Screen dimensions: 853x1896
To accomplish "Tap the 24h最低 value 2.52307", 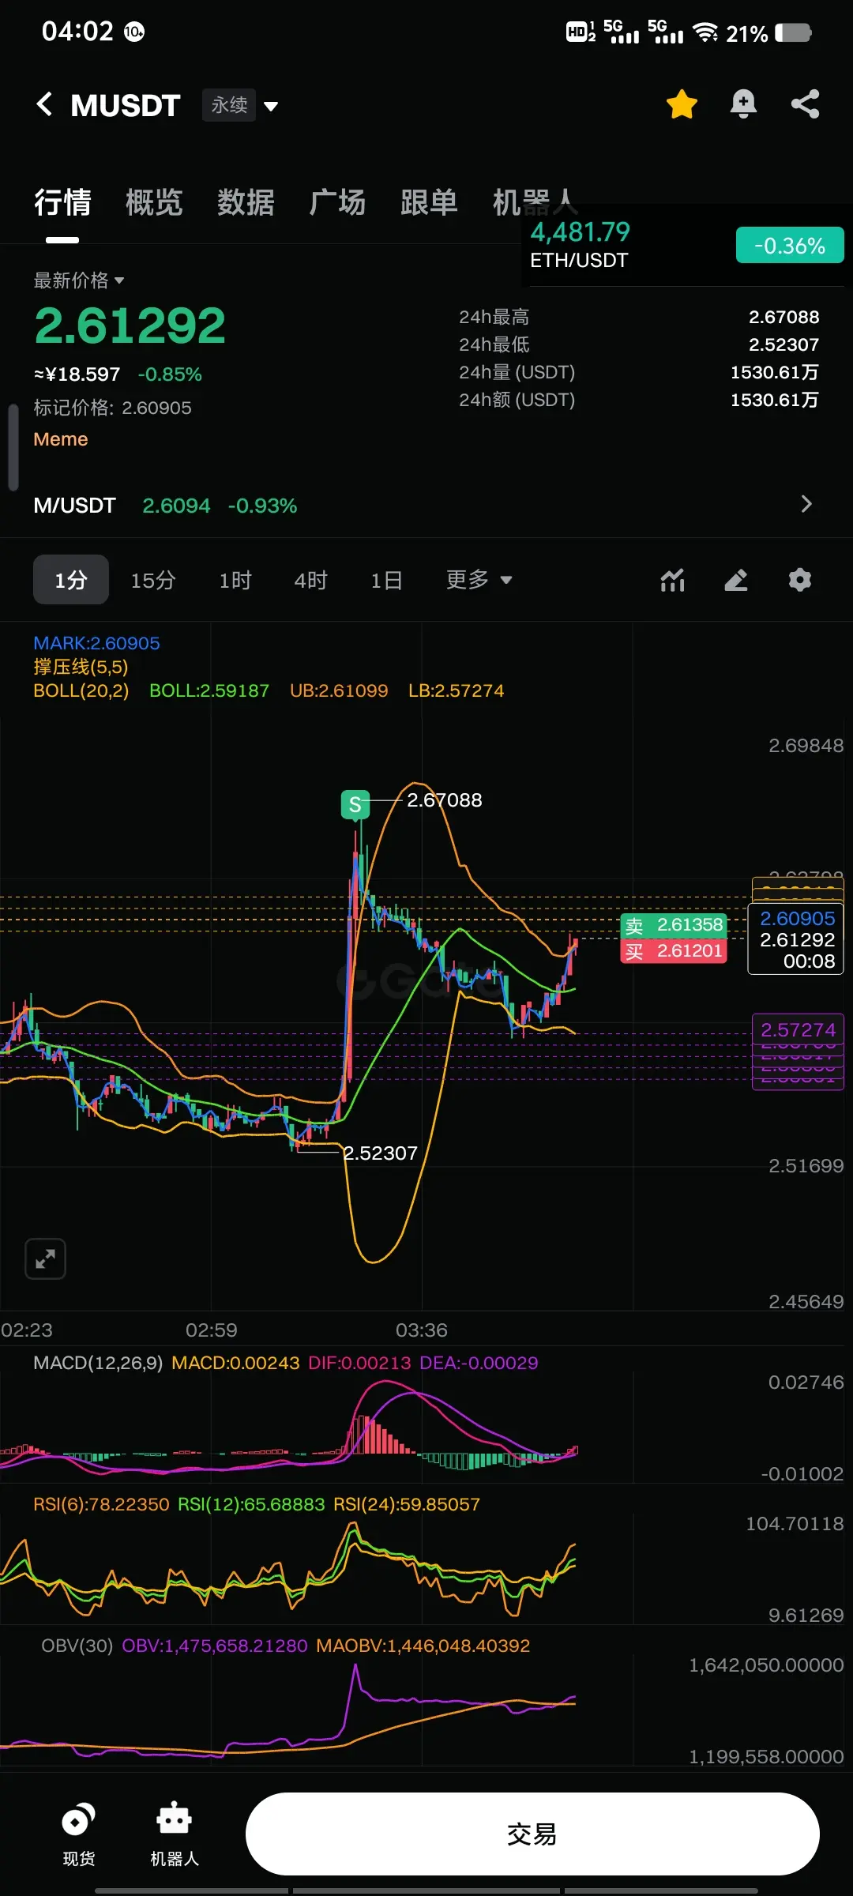I will [783, 344].
